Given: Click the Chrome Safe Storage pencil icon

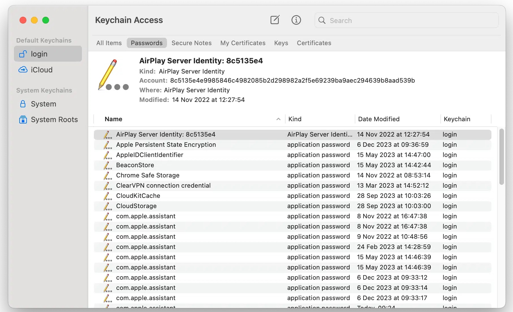Looking at the screenshot, I should click(107, 175).
